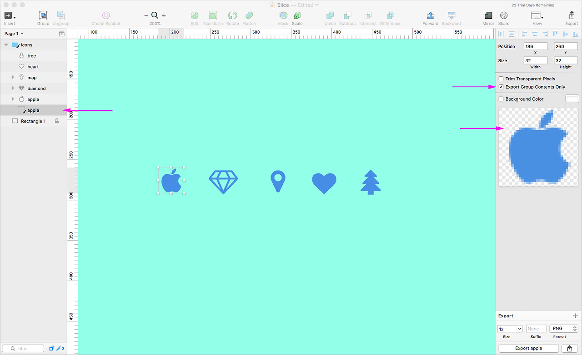Open the Insert tool menu
This screenshot has width=582, height=355.
pyautogui.click(x=10, y=16)
